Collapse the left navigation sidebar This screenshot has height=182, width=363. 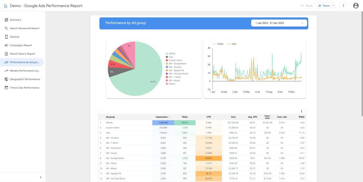[40, 177]
